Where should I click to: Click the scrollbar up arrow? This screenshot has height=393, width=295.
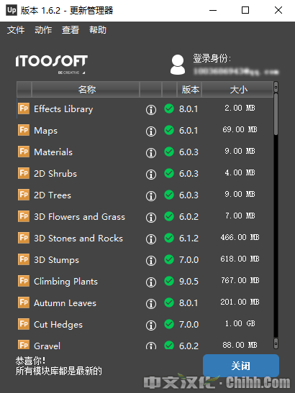[276, 87]
